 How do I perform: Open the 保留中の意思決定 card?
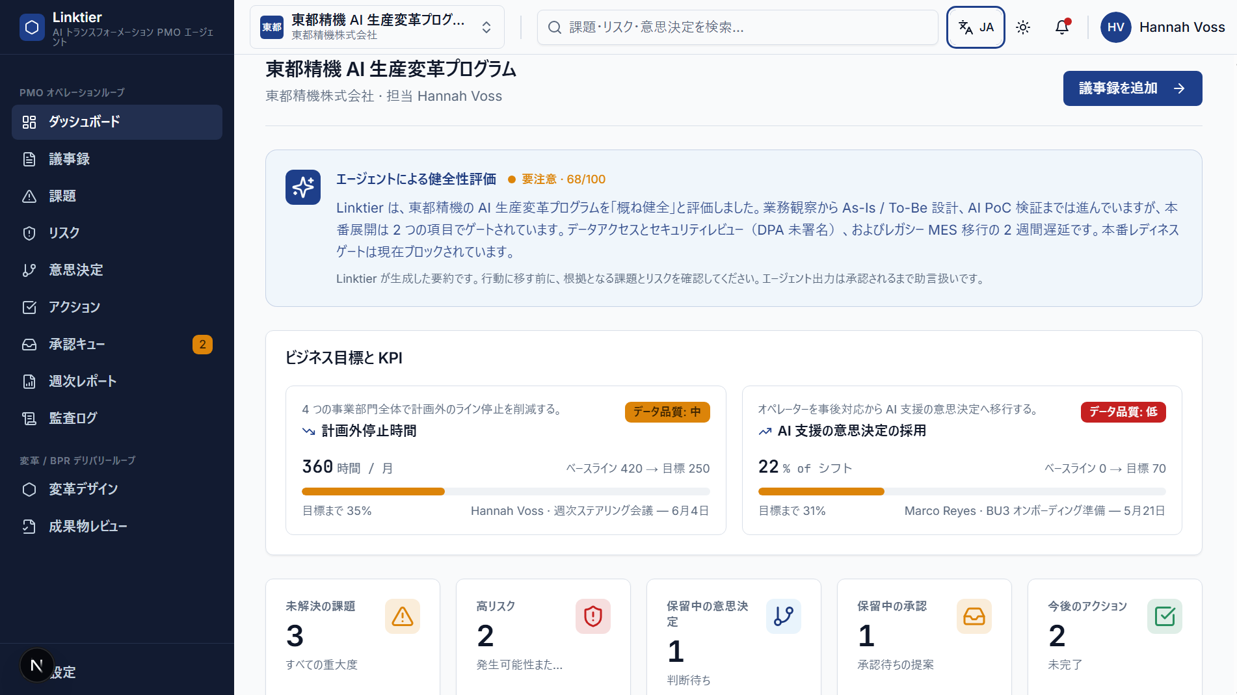[734, 637]
